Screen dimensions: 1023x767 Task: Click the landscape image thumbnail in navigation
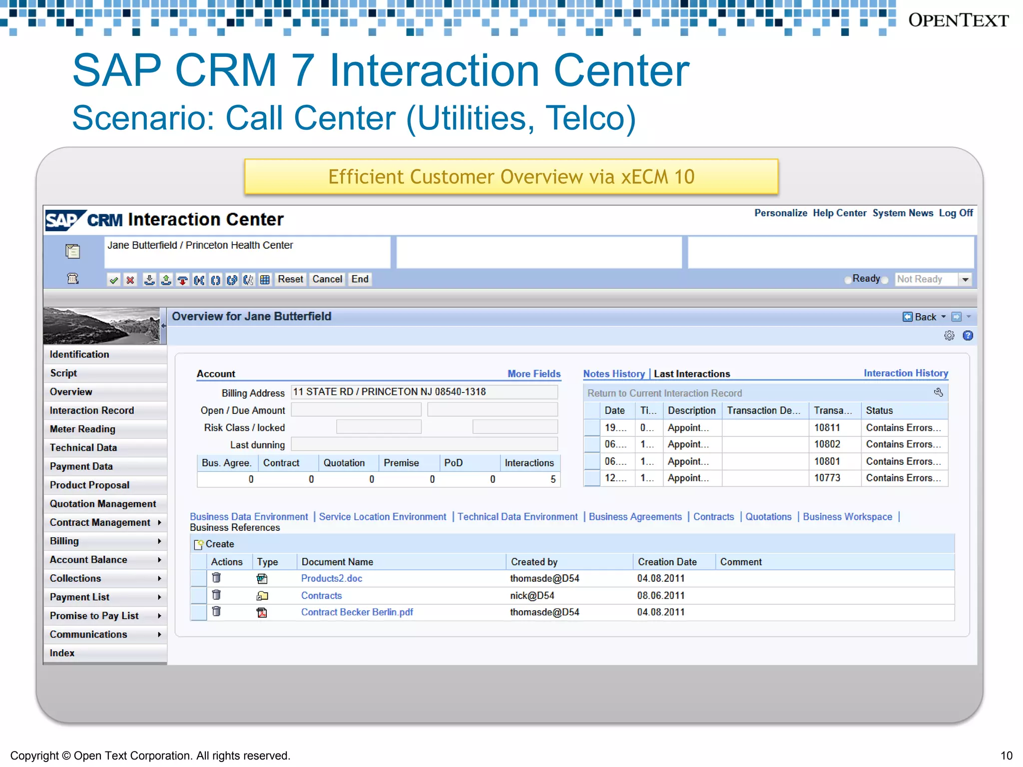101,326
